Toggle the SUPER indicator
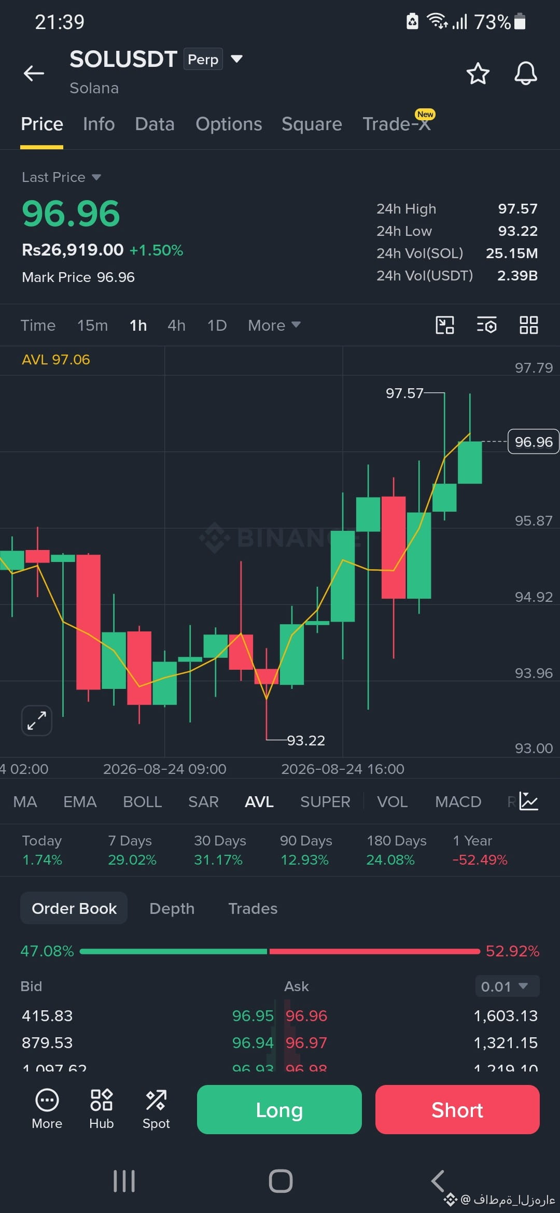Image resolution: width=560 pixels, height=1213 pixels. pyautogui.click(x=325, y=802)
